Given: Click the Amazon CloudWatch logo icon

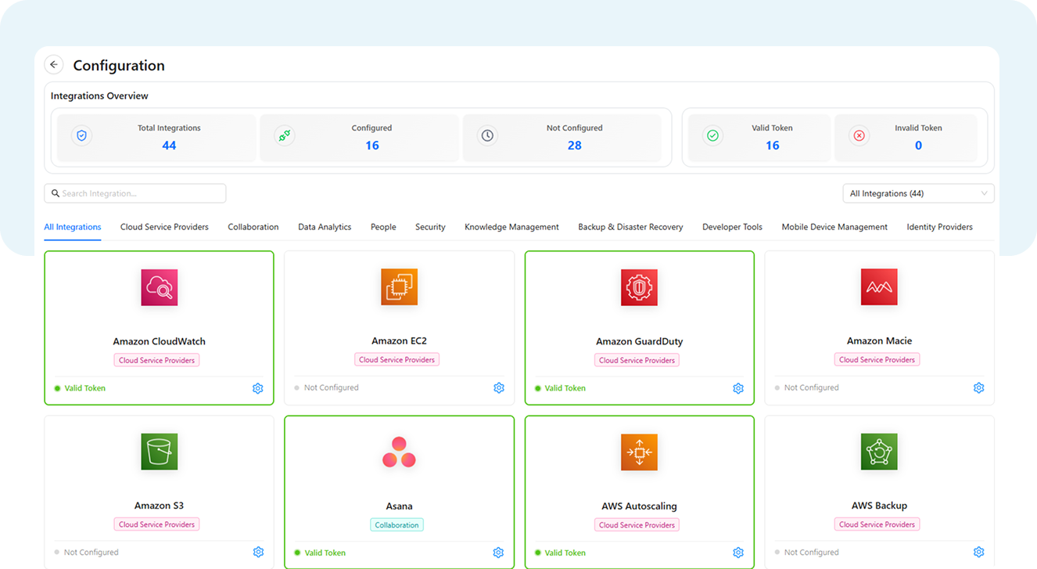Looking at the screenshot, I should point(160,287).
